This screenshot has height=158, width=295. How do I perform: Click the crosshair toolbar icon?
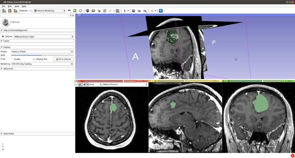coord(152,11)
